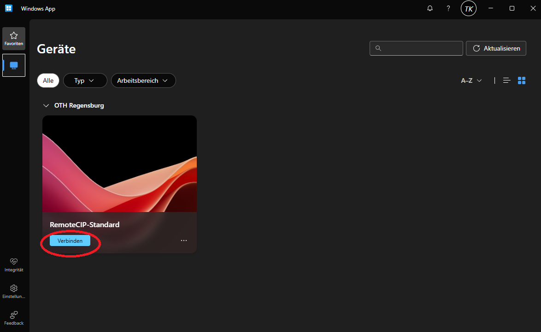
Task: Click the Aktualisieren refresh button
Action: click(x=496, y=48)
